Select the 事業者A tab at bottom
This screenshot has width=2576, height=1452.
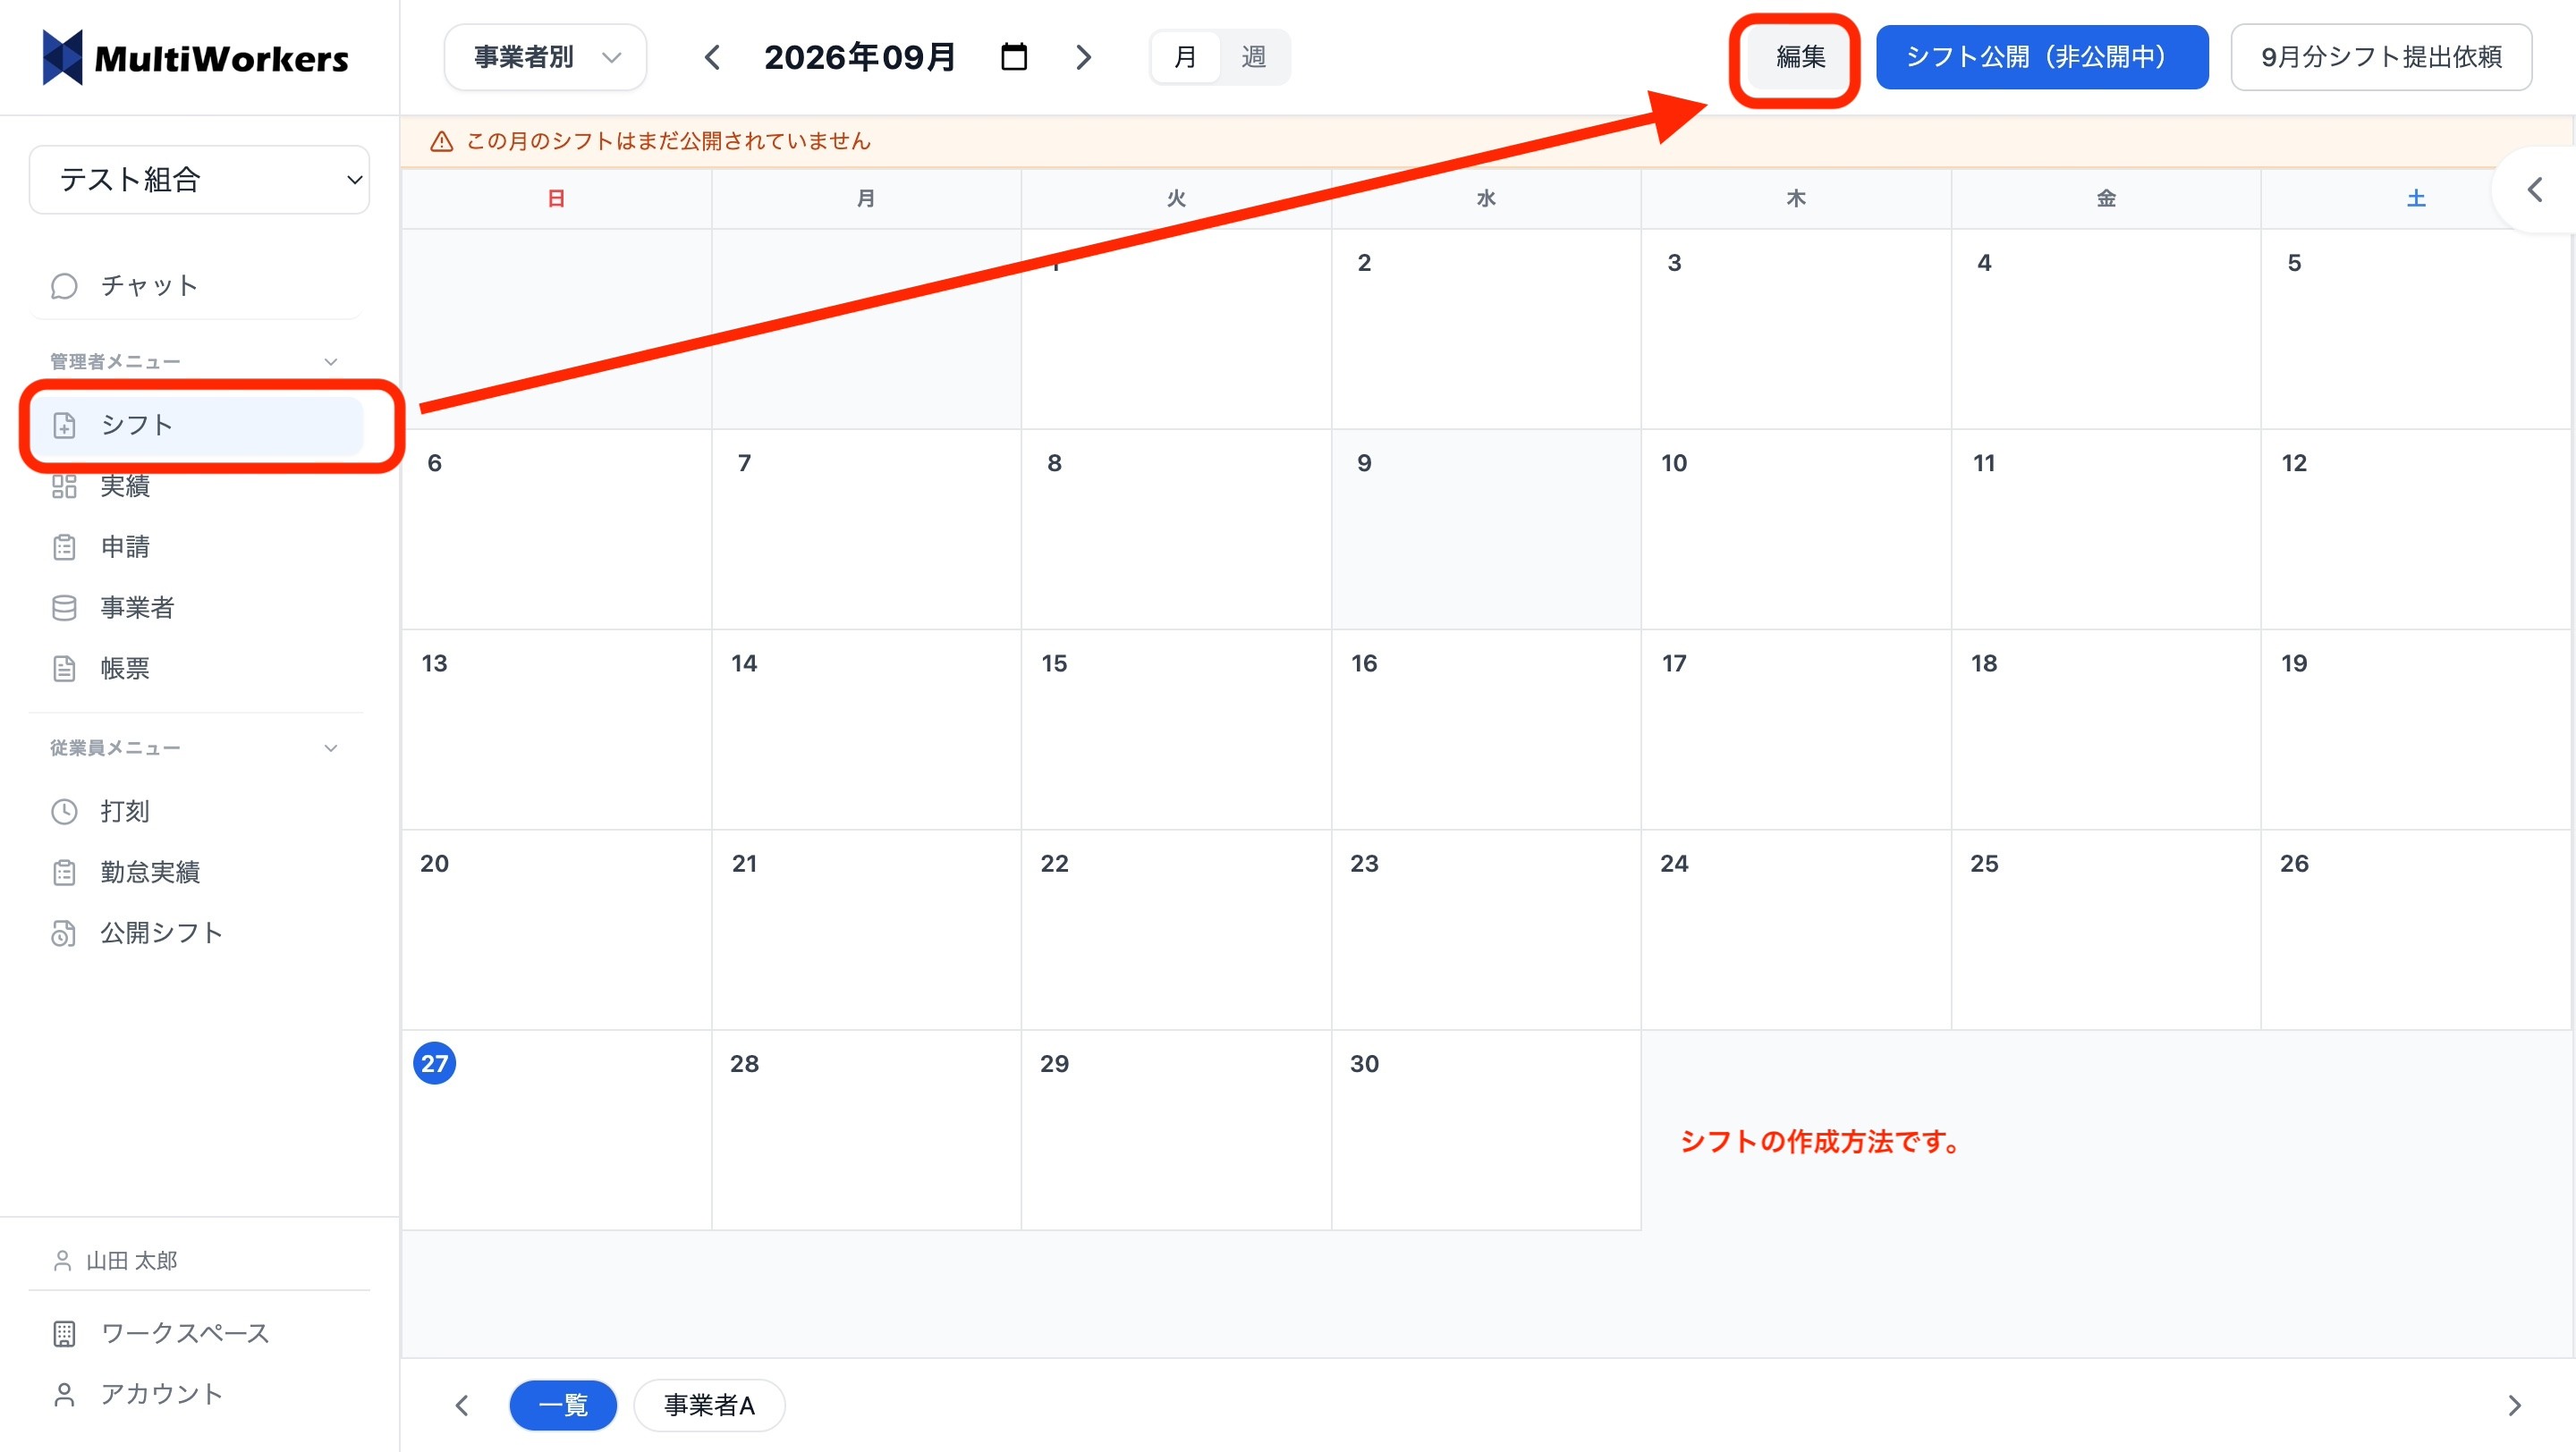tap(709, 1405)
